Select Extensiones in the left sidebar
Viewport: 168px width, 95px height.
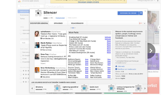(x=24, y=15)
